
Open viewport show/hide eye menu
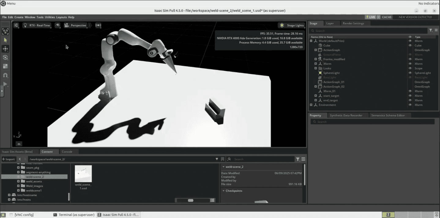[58, 25]
